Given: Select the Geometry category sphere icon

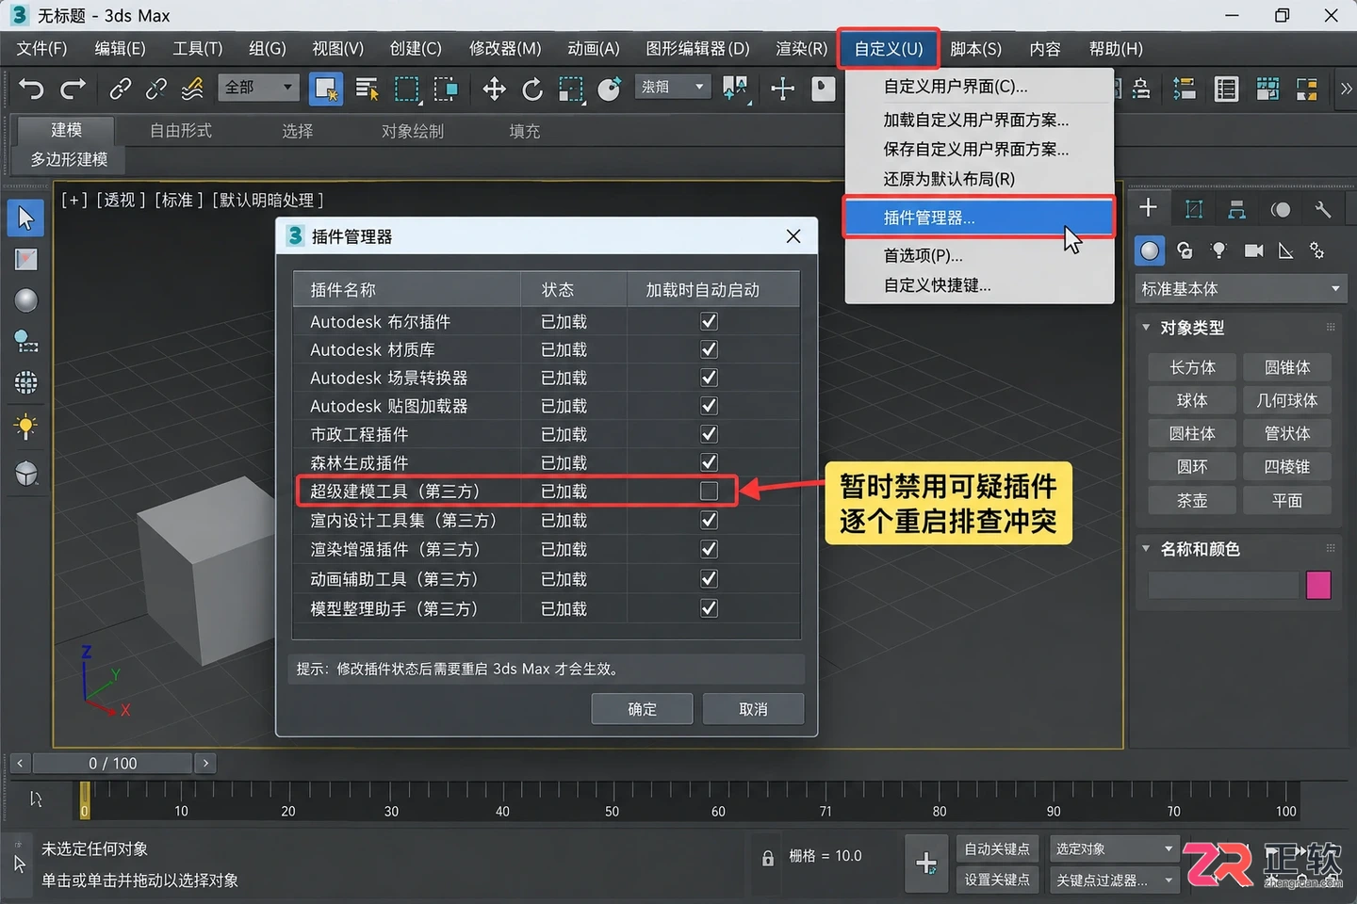Looking at the screenshot, I should click(x=1150, y=250).
